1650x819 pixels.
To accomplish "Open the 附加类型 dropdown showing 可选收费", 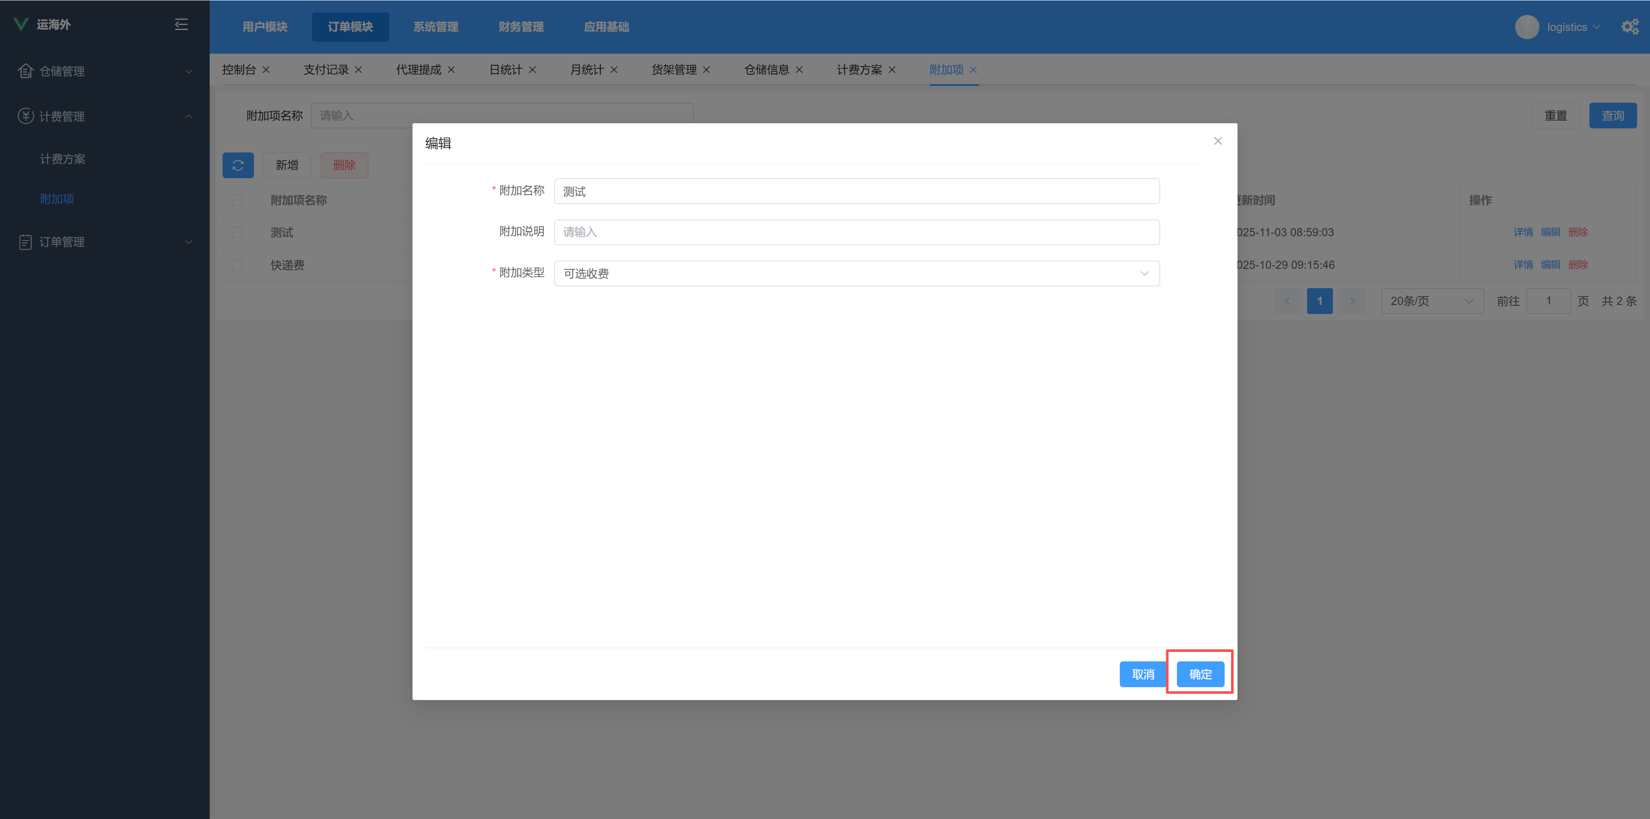I will coord(857,274).
